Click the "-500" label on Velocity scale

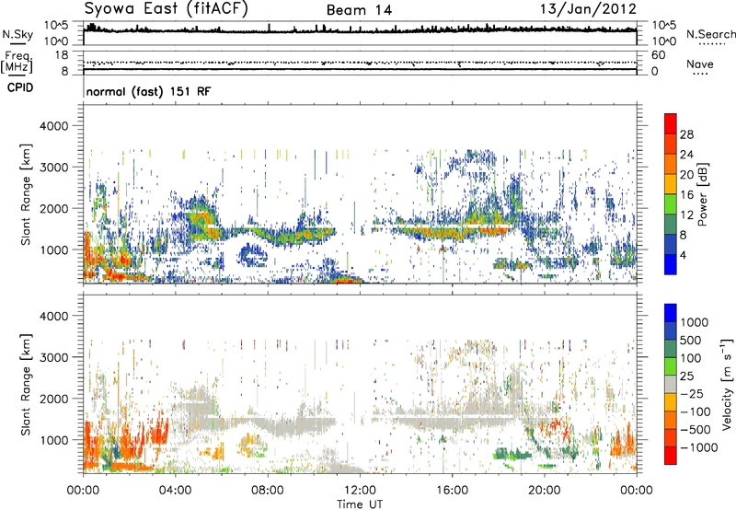(696, 430)
